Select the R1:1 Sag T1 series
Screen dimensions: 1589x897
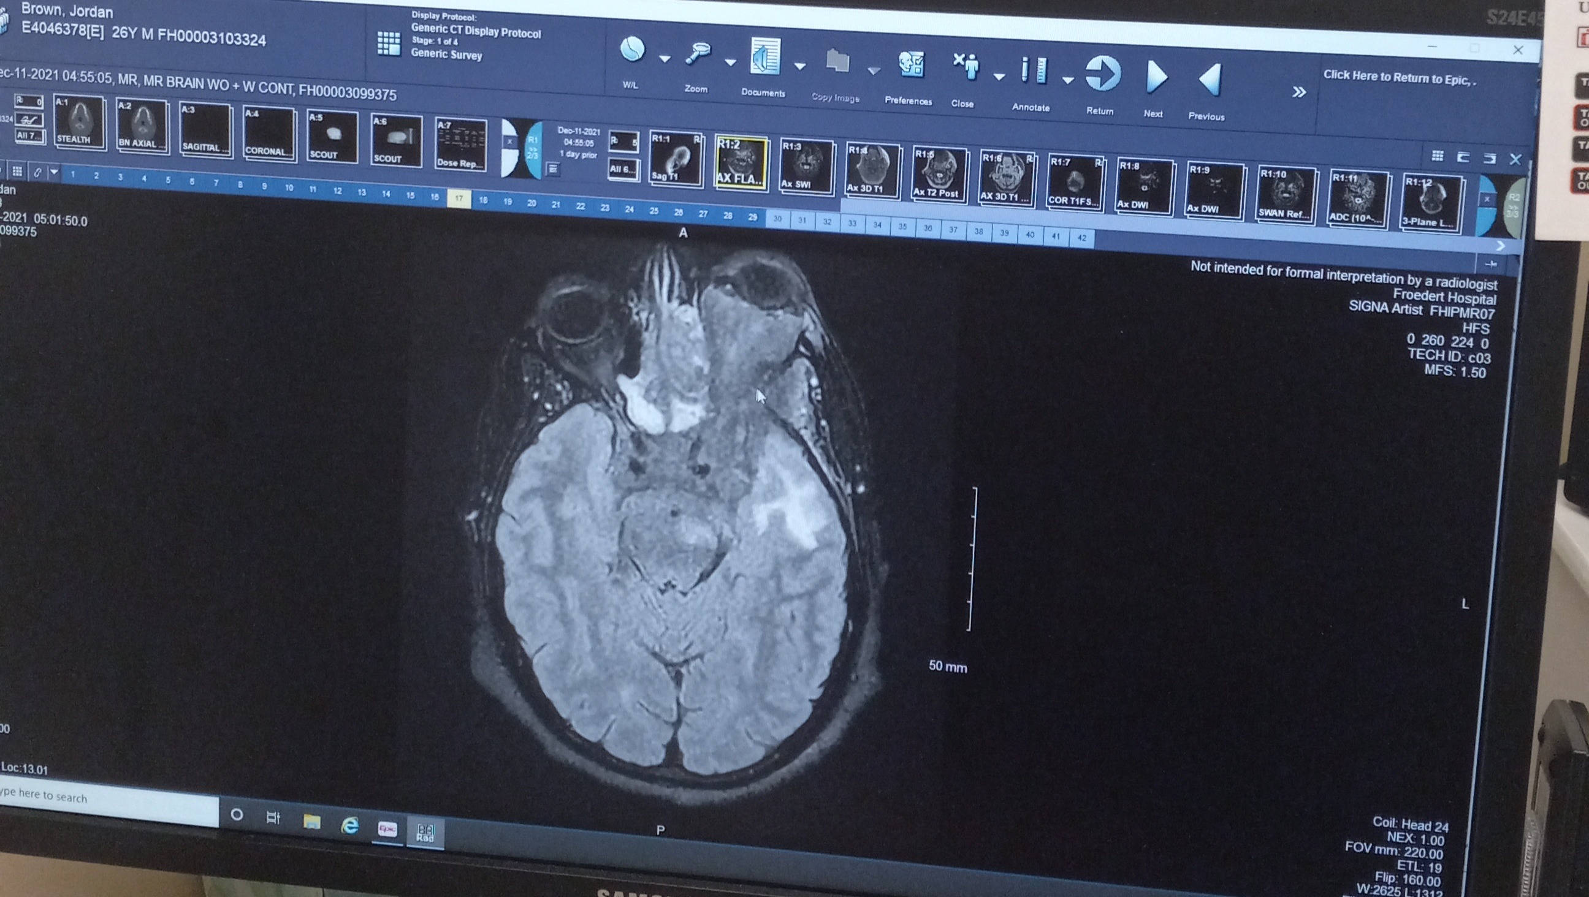point(676,159)
